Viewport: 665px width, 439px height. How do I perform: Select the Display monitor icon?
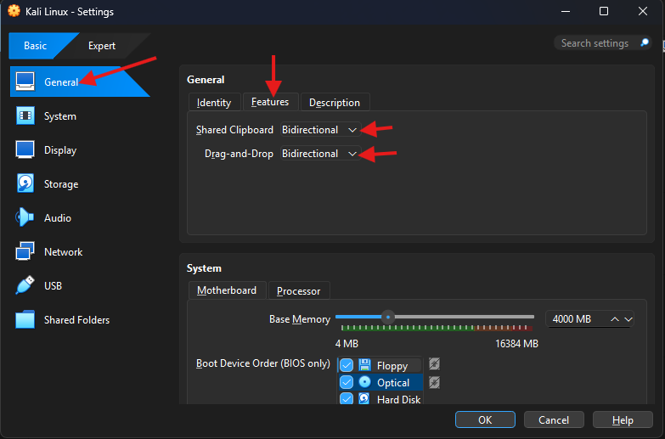click(x=26, y=150)
